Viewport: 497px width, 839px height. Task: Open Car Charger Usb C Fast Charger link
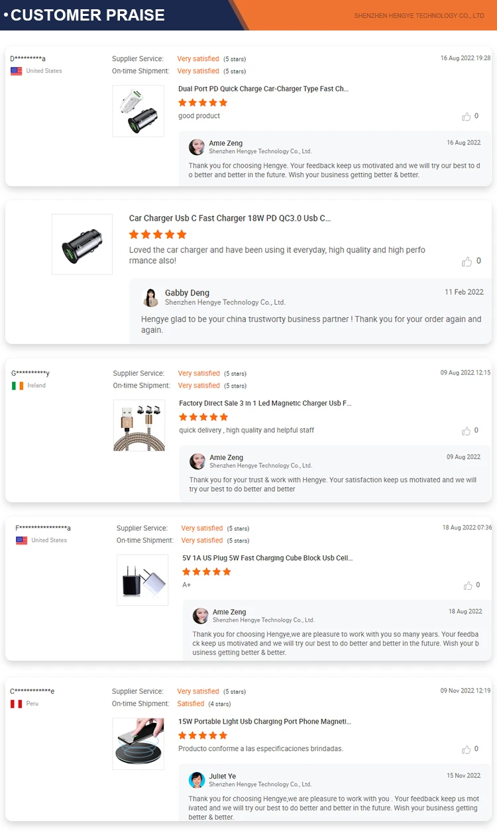coord(229,218)
